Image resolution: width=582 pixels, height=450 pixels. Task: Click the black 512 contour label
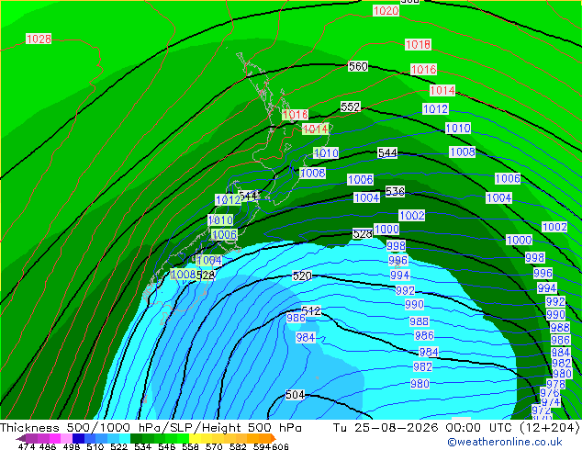click(x=311, y=310)
